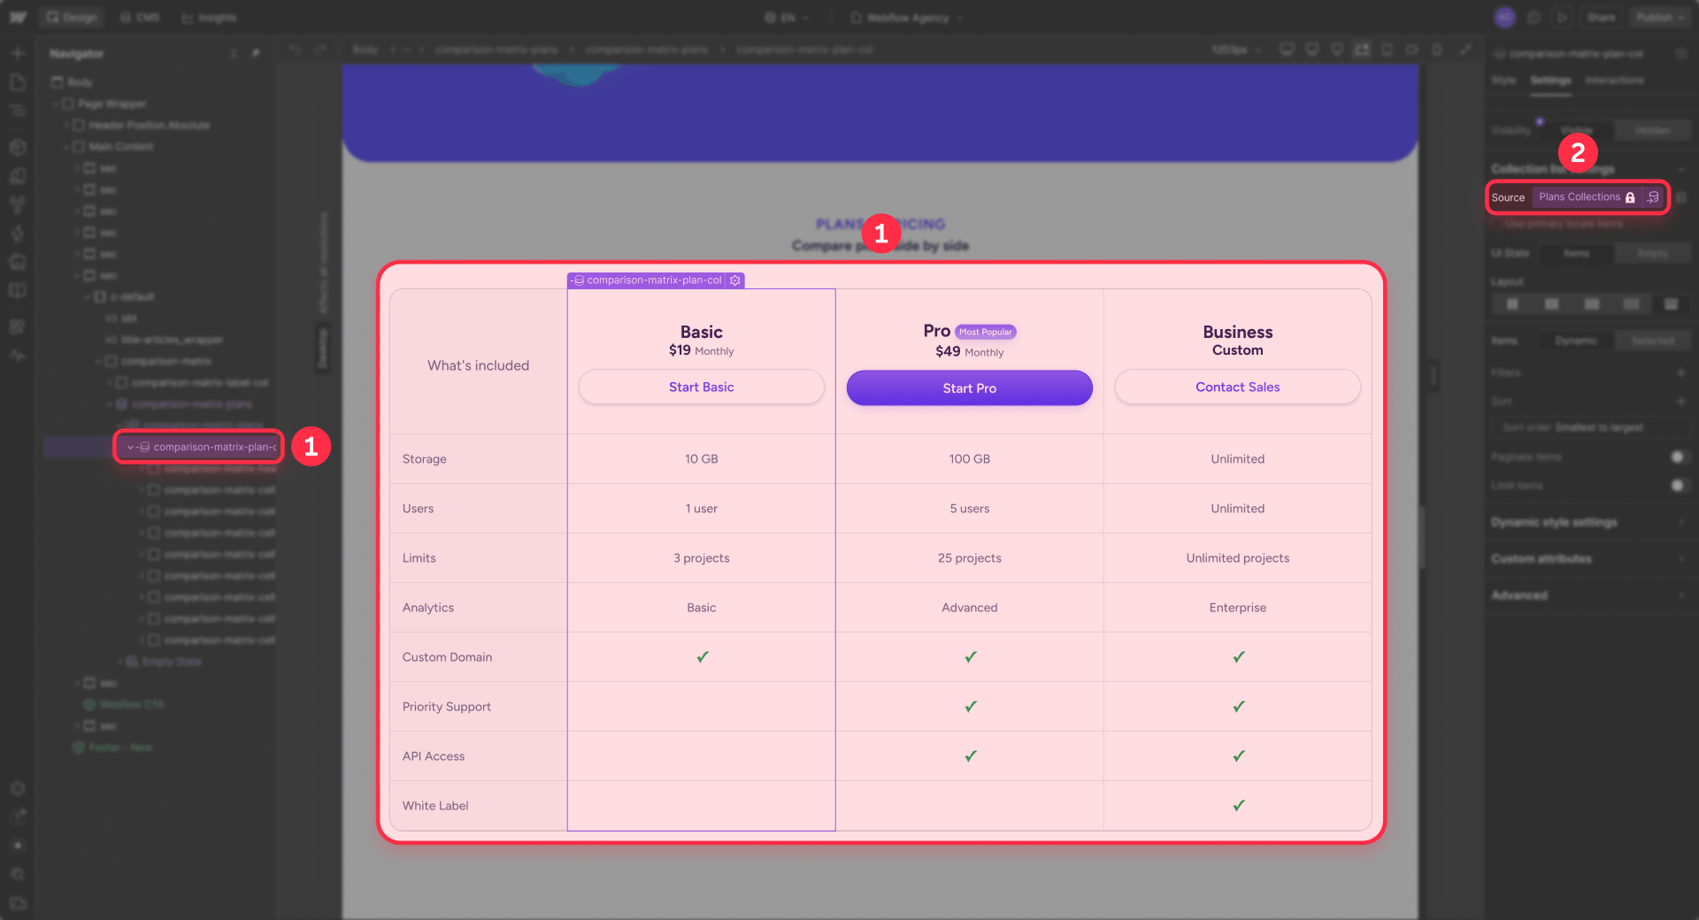Add a sort rule with plus icon
Image resolution: width=1699 pixels, height=920 pixels.
(1680, 402)
